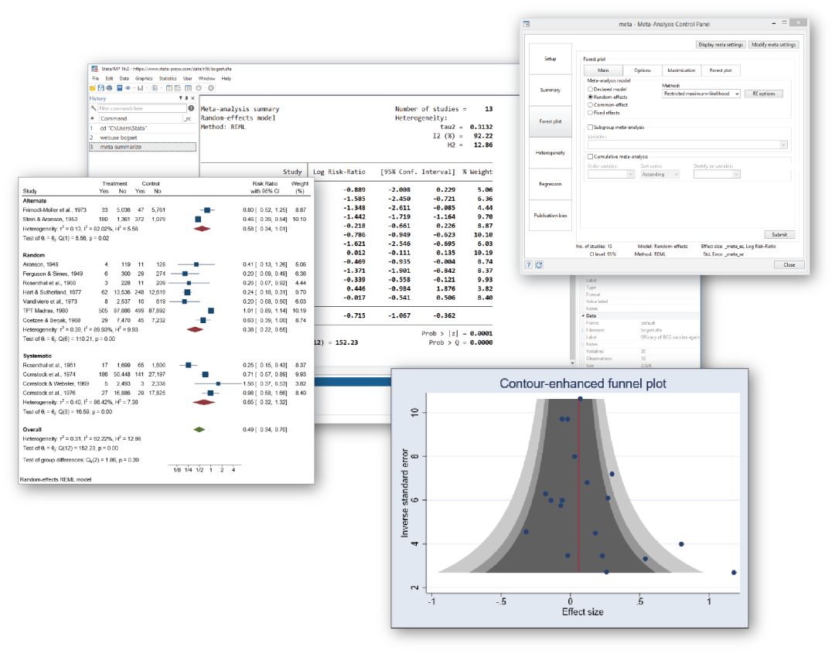Viewport: 835px width, 654px height.
Task: Click the Print icon in Stata toolbar
Action: pos(109,88)
